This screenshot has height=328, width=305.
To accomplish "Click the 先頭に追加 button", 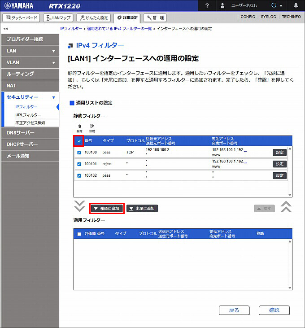I will (x=107, y=208).
